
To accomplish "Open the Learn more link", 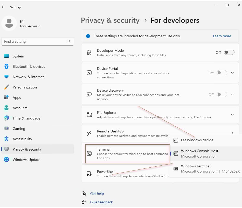I will (222, 36).
